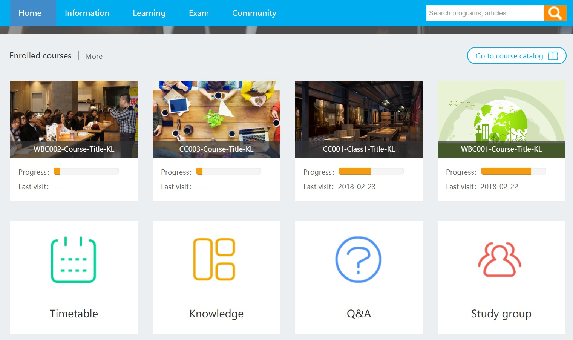Open the Q&A question mark icon
Image resolution: width=573 pixels, height=340 pixels.
tap(359, 260)
